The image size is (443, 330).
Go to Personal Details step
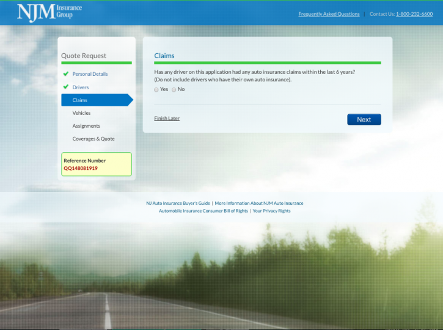tap(90, 74)
